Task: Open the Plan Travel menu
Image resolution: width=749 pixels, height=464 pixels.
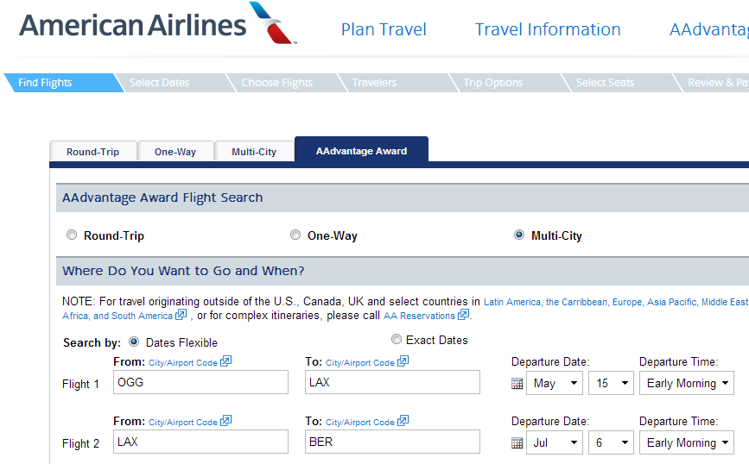Action: (384, 29)
